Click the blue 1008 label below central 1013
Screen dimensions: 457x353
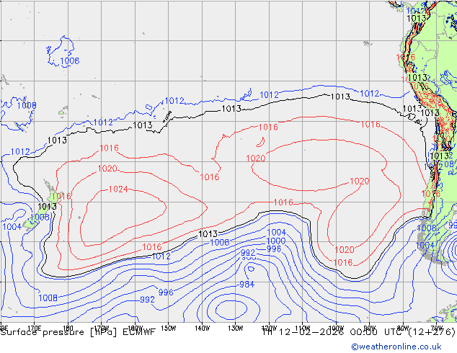(220, 242)
